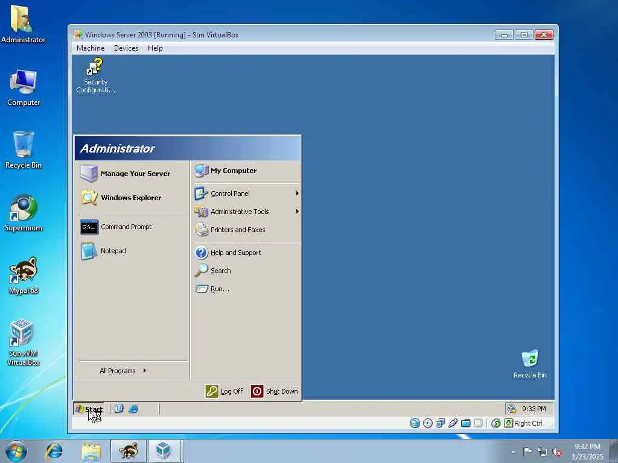Screen dimensions: 618x463
Task: Expand the Control Panel submenu
Action: (x=247, y=194)
